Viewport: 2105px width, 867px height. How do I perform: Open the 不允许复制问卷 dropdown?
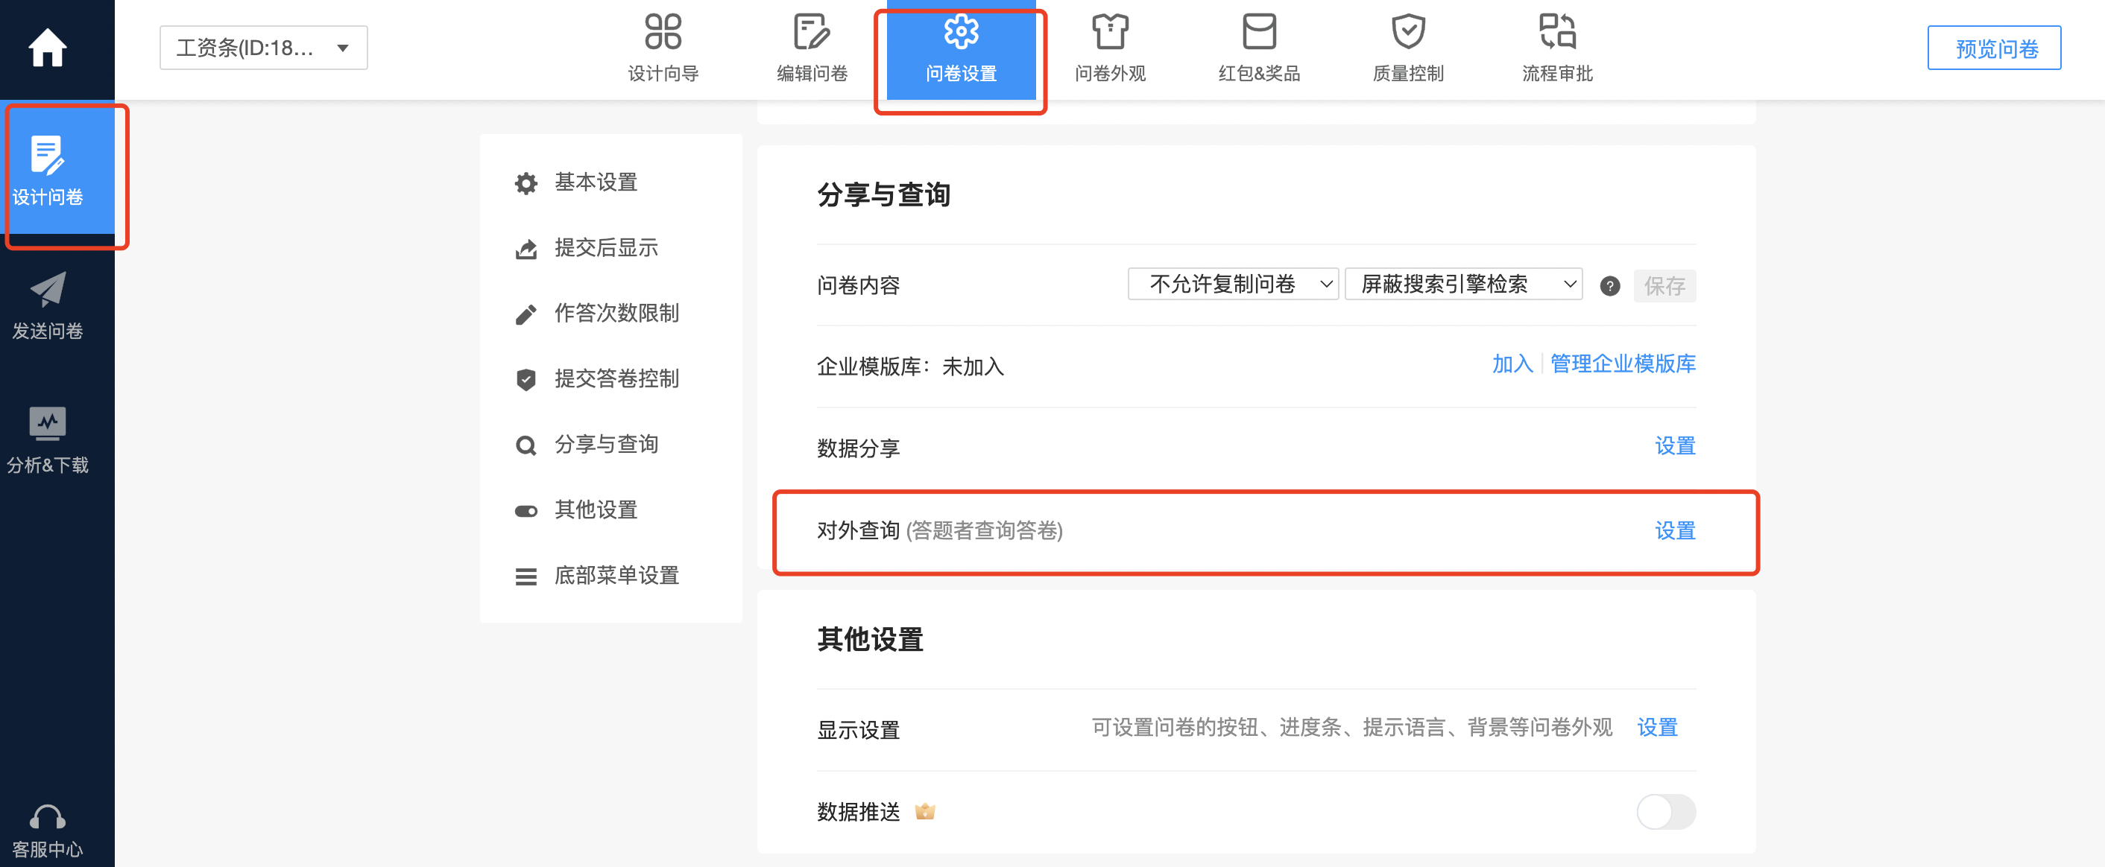pyautogui.click(x=1232, y=284)
